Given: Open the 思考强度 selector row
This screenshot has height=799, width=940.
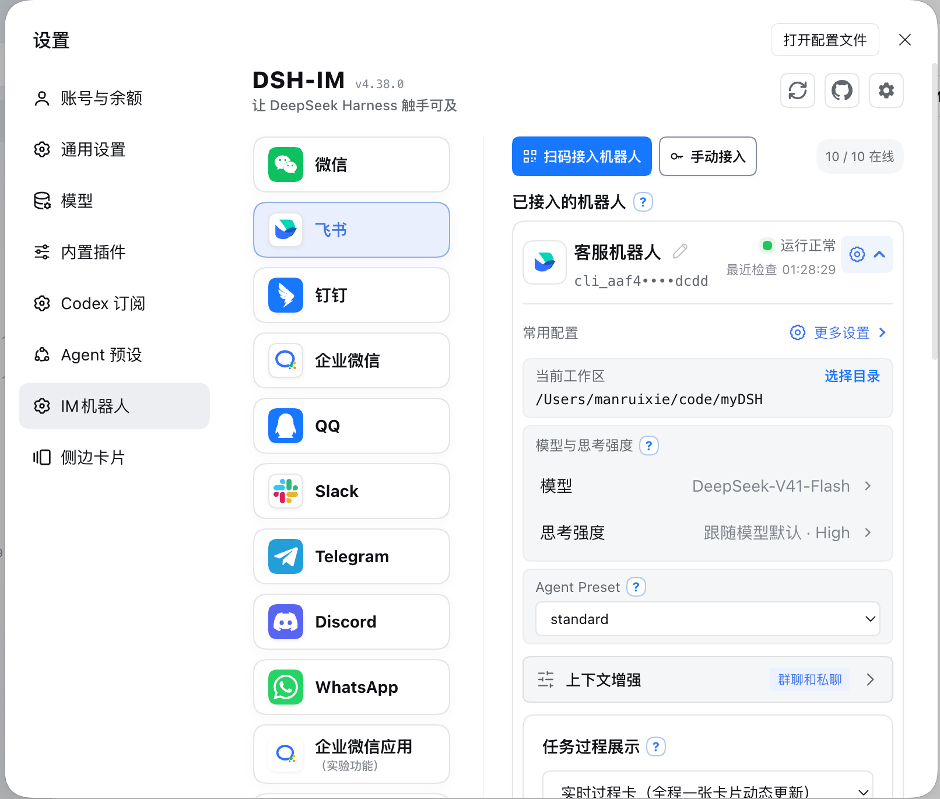Looking at the screenshot, I should [707, 532].
